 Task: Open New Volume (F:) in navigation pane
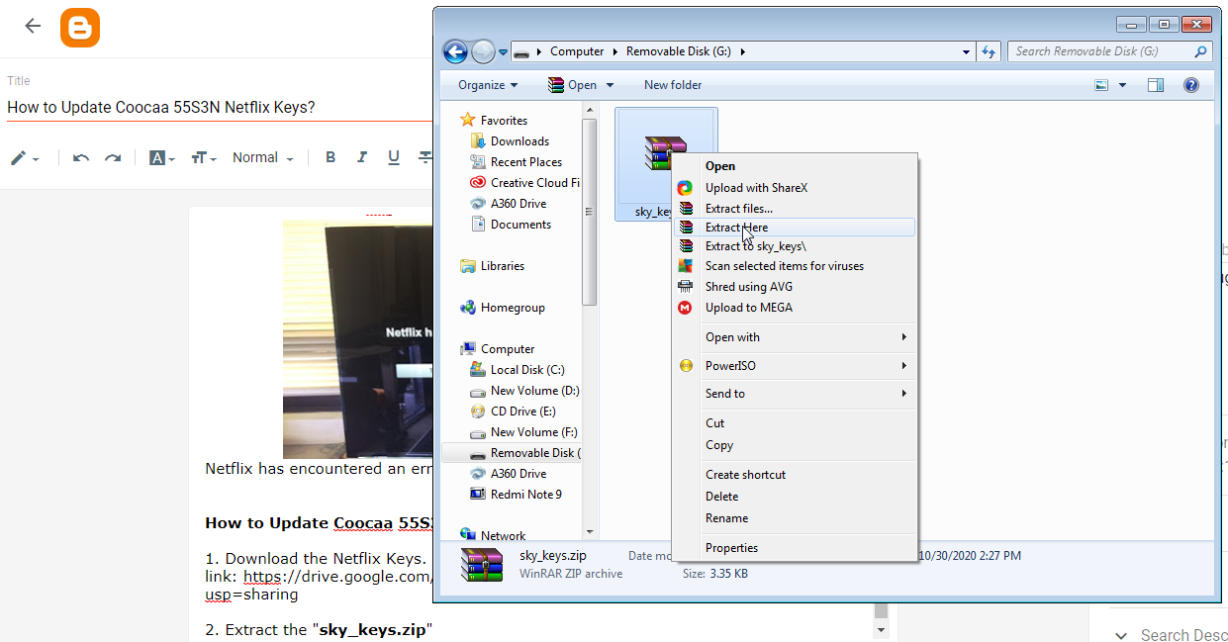524,432
